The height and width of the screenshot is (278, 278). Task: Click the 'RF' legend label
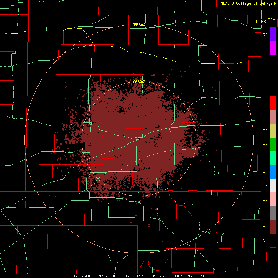(265, 35)
